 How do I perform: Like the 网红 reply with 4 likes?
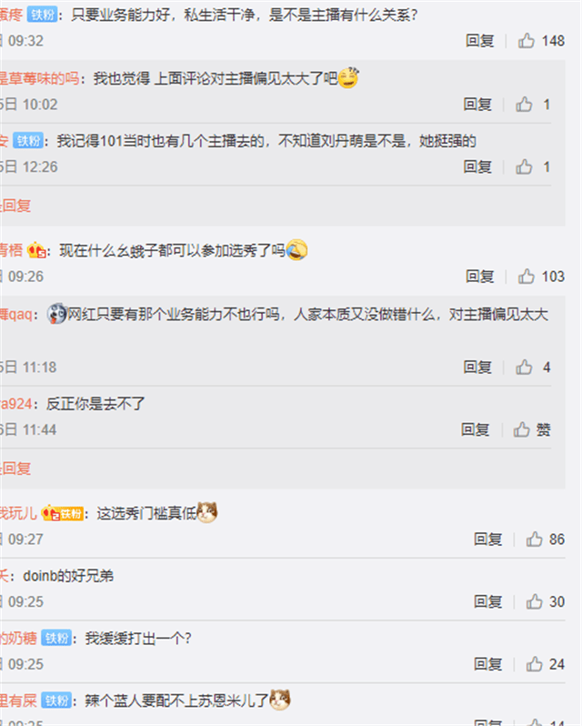533,368
